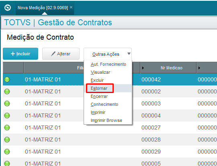Click green status icon for row 000028
Image resolution: width=217 pixels, height=166 pixels.
point(7,140)
